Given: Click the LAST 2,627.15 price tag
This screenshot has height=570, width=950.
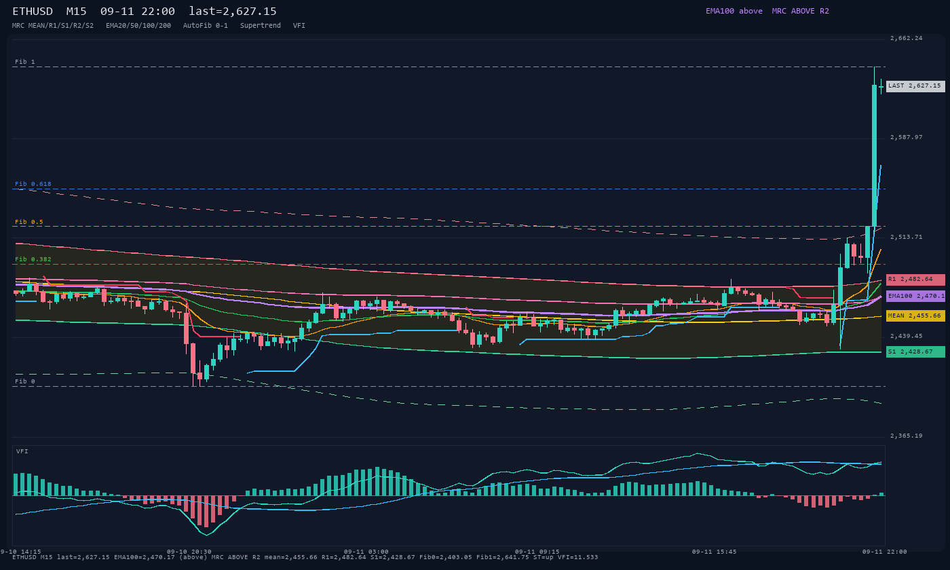Looking at the screenshot, I should 915,86.
